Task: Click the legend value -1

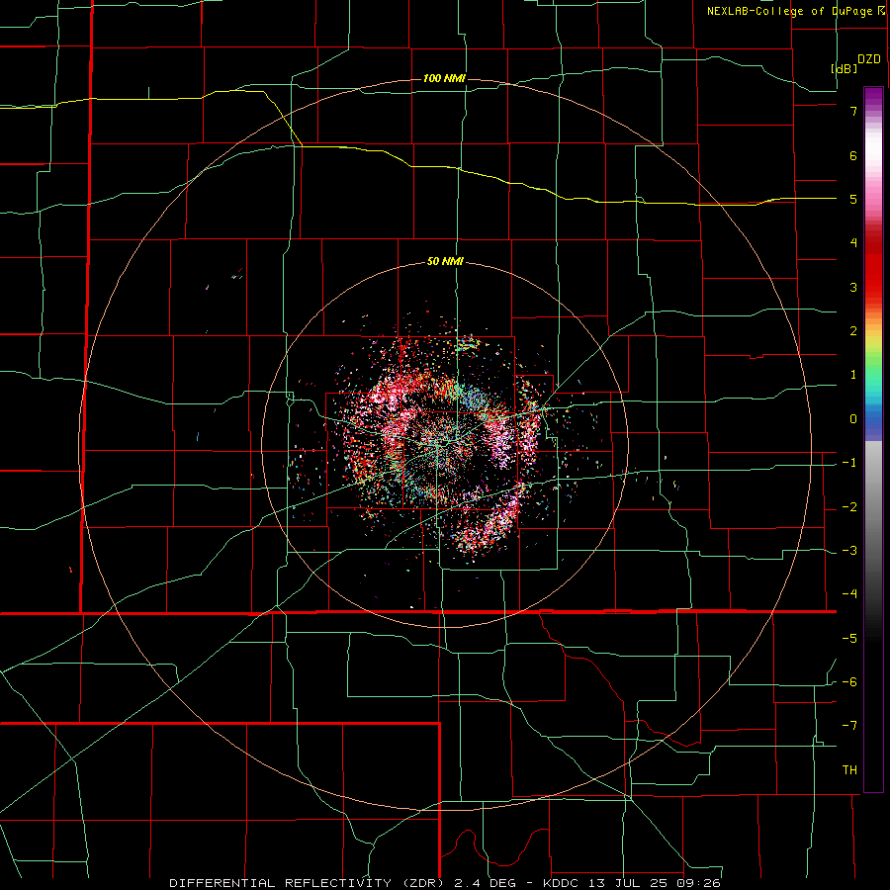Action: (x=849, y=463)
